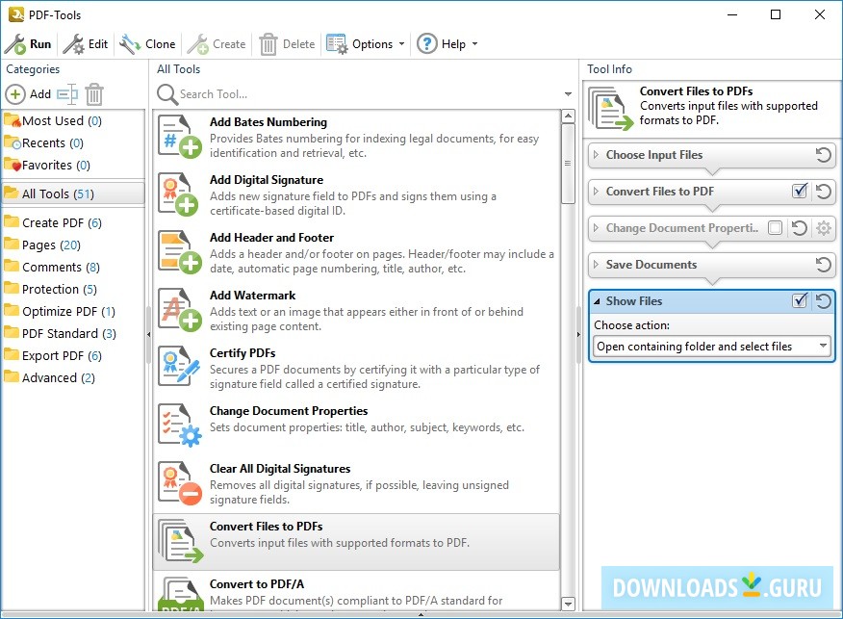Select the Add Digital Signature tool icon
Image resolution: width=843 pixels, height=619 pixels.
coord(180,194)
